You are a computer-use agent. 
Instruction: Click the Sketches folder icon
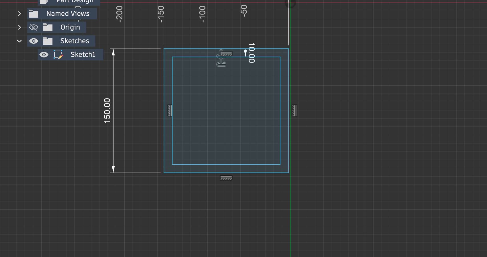(x=48, y=41)
